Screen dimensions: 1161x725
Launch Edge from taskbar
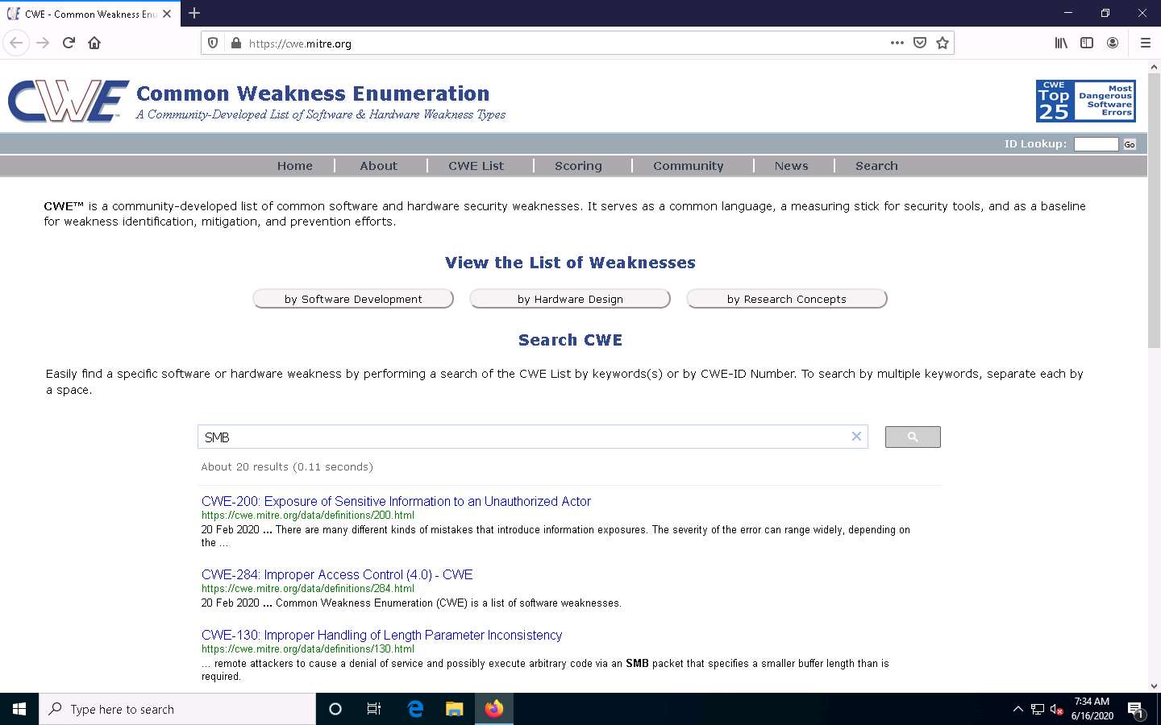tap(415, 709)
